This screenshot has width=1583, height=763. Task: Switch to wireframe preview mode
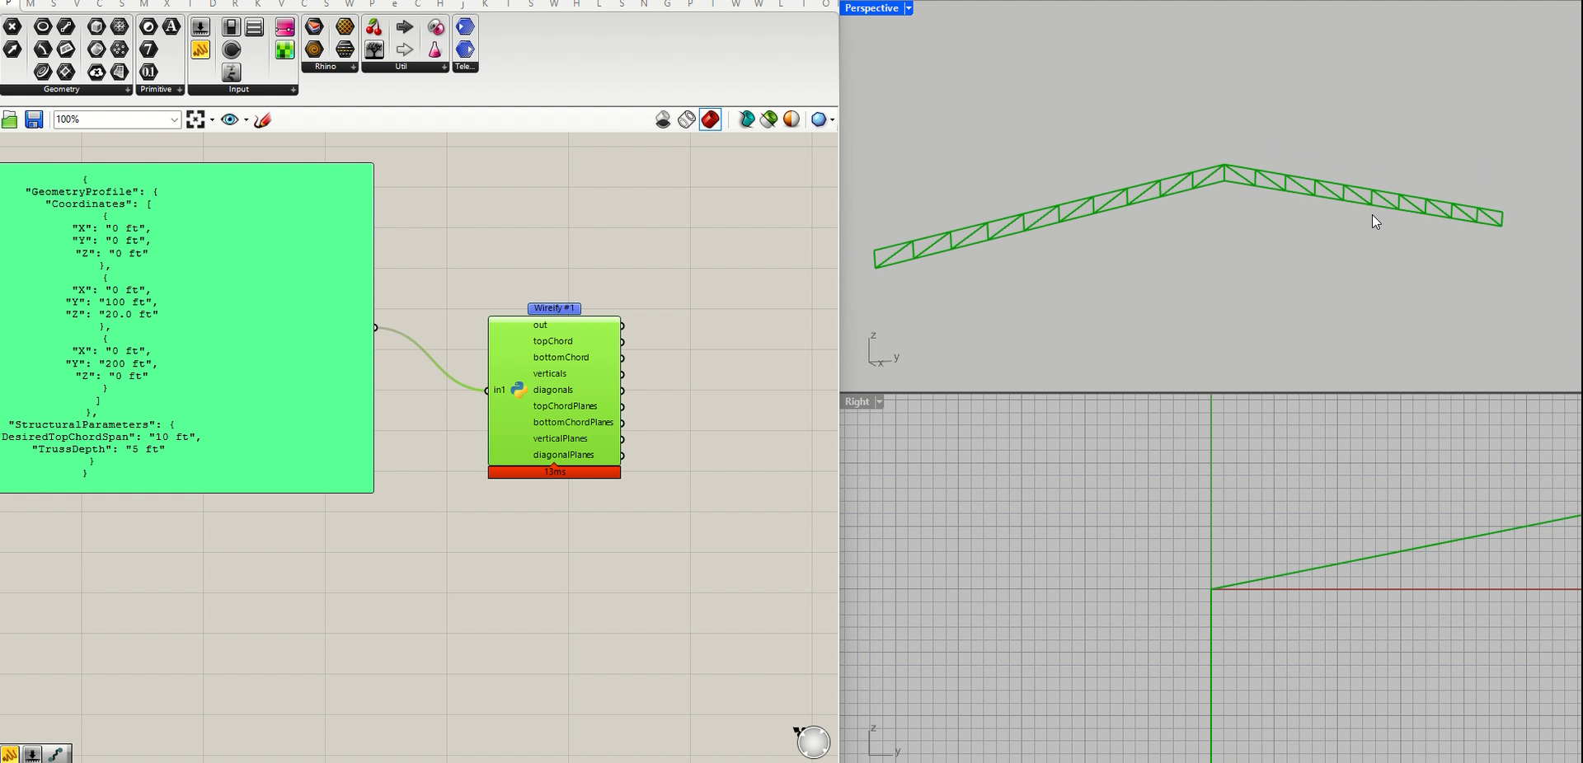tap(686, 119)
